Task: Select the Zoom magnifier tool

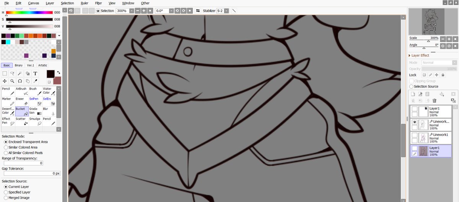Action: click(12, 81)
